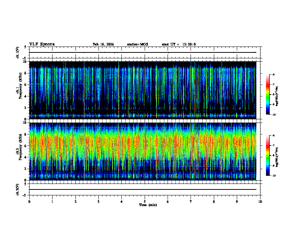The height and width of the screenshot is (226, 293).
Task: Click the ch.1 colorbar "log(PSD)" unit label
Action: pos(277,96)
